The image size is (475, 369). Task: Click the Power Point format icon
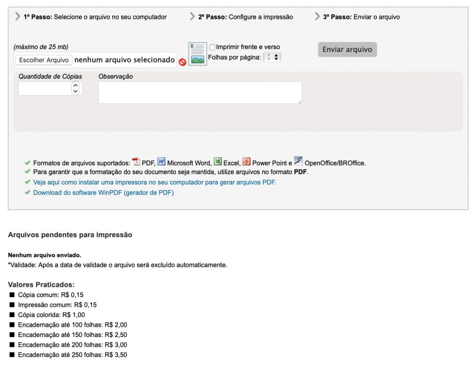pos(246,162)
